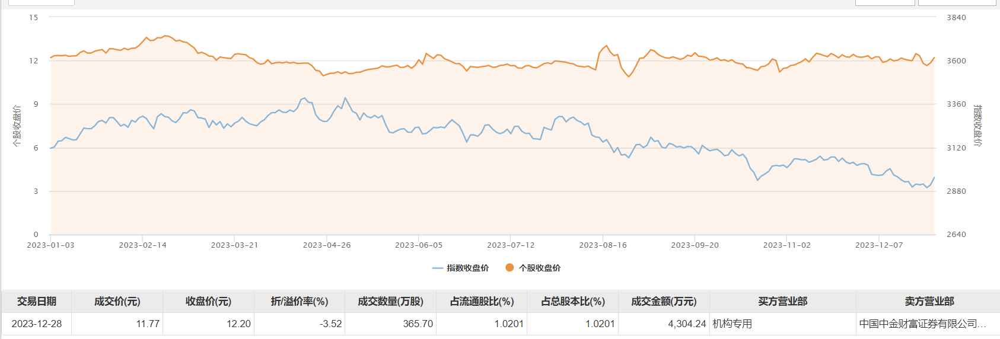Viewport: 1000px width, 339px height.
Task: Click the 成交价(元) column header
Action: pyautogui.click(x=117, y=302)
